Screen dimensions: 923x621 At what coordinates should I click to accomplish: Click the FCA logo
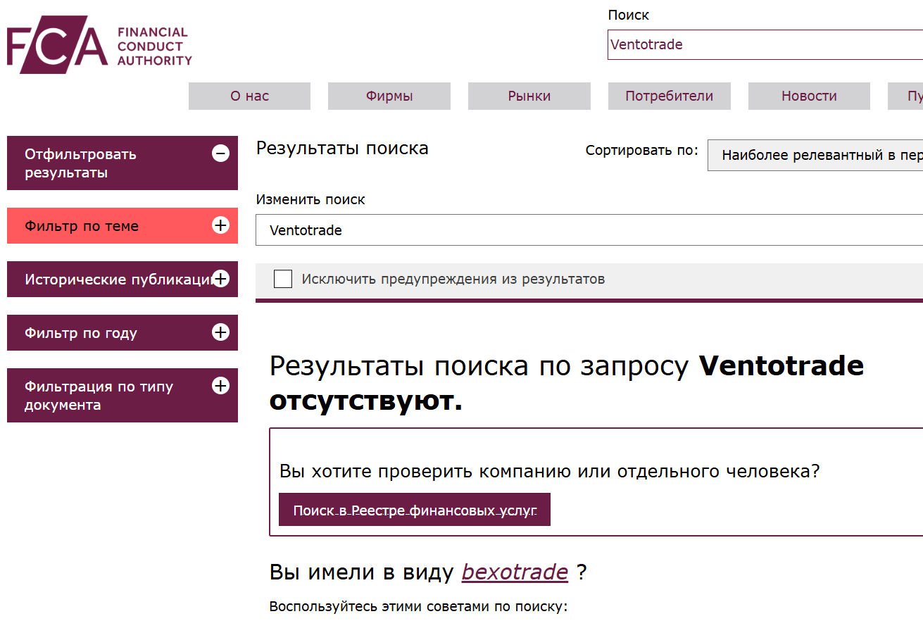[99, 44]
